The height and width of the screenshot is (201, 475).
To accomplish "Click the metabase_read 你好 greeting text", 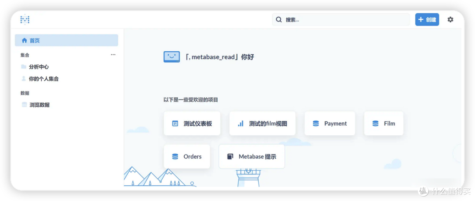I will coord(219,57).
